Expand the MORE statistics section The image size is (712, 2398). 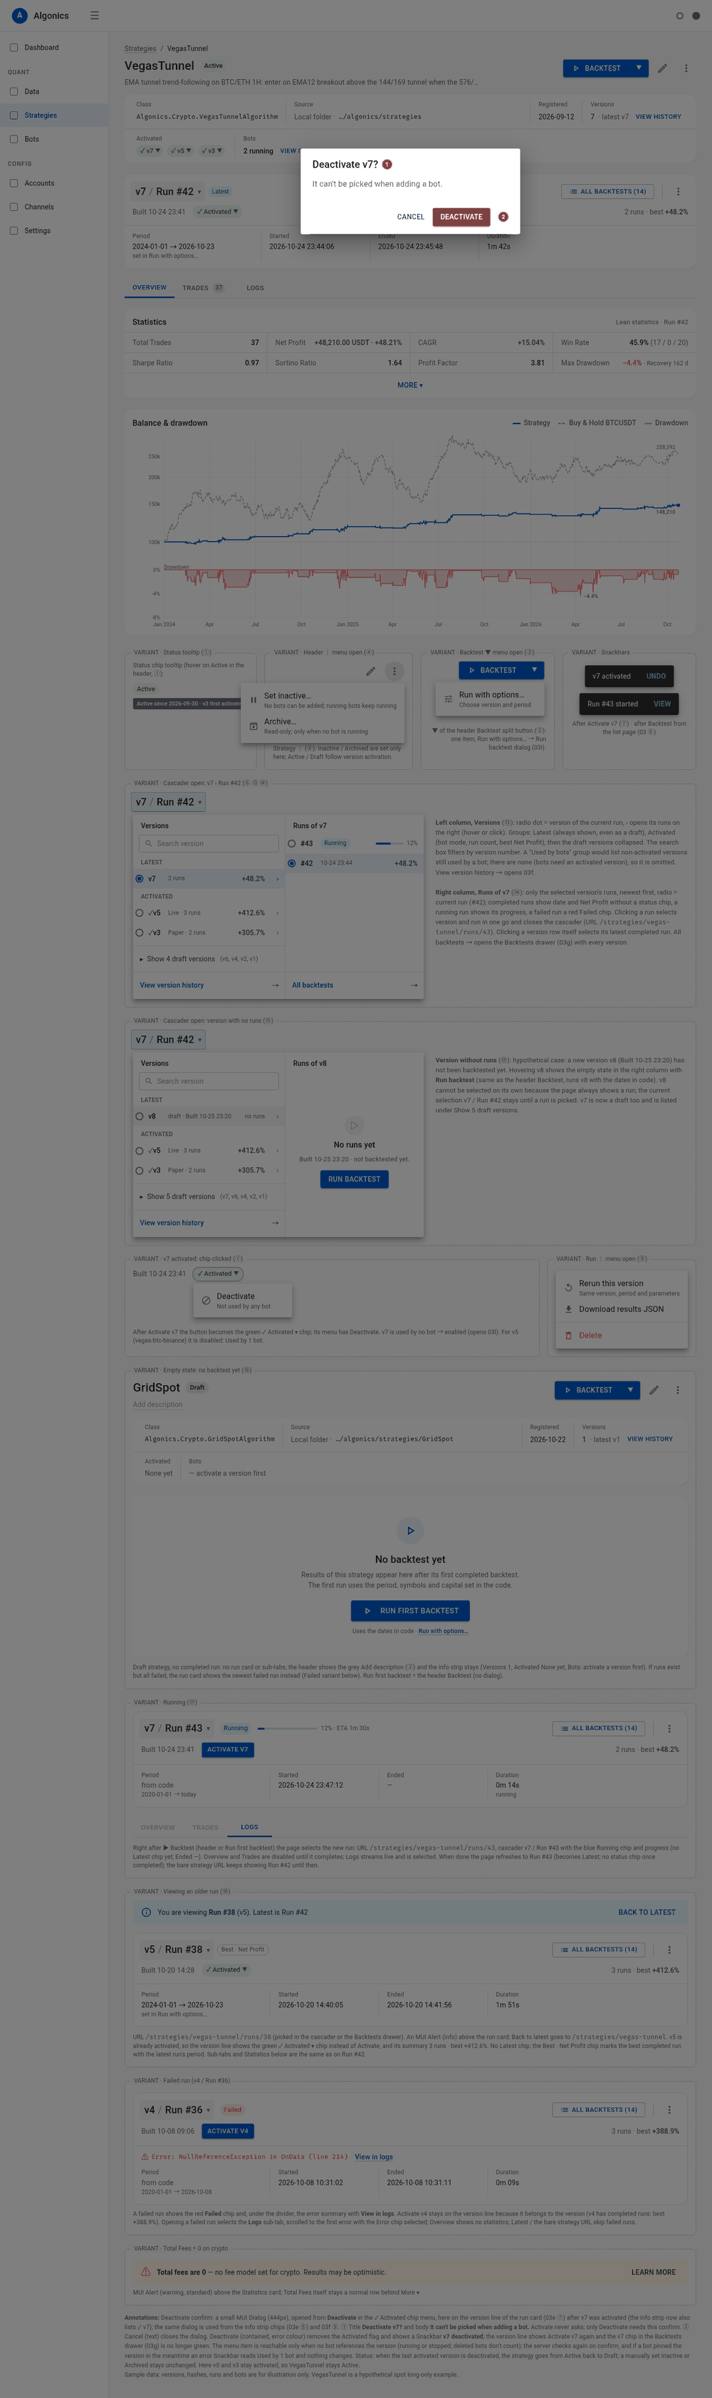[x=410, y=384]
